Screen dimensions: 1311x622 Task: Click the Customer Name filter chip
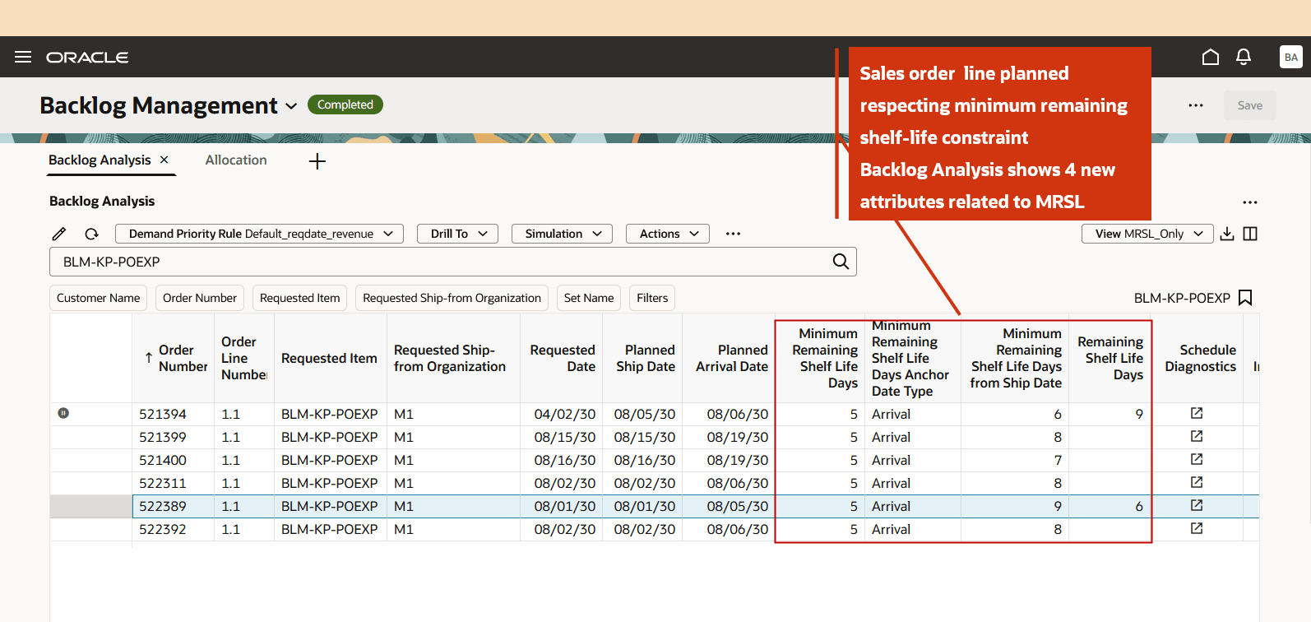point(98,298)
